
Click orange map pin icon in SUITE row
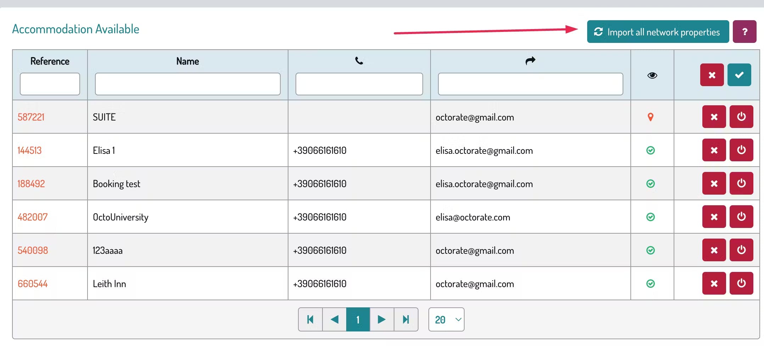pos(650,117)
